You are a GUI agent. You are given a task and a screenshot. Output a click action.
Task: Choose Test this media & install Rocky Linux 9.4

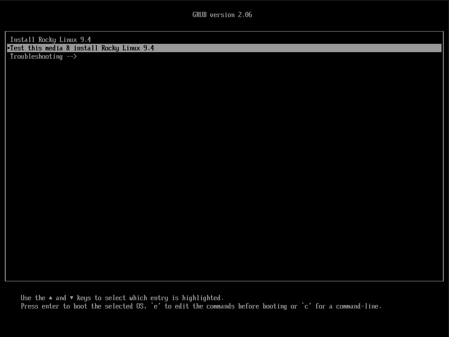pyautogui.click(x=224, y=48)
